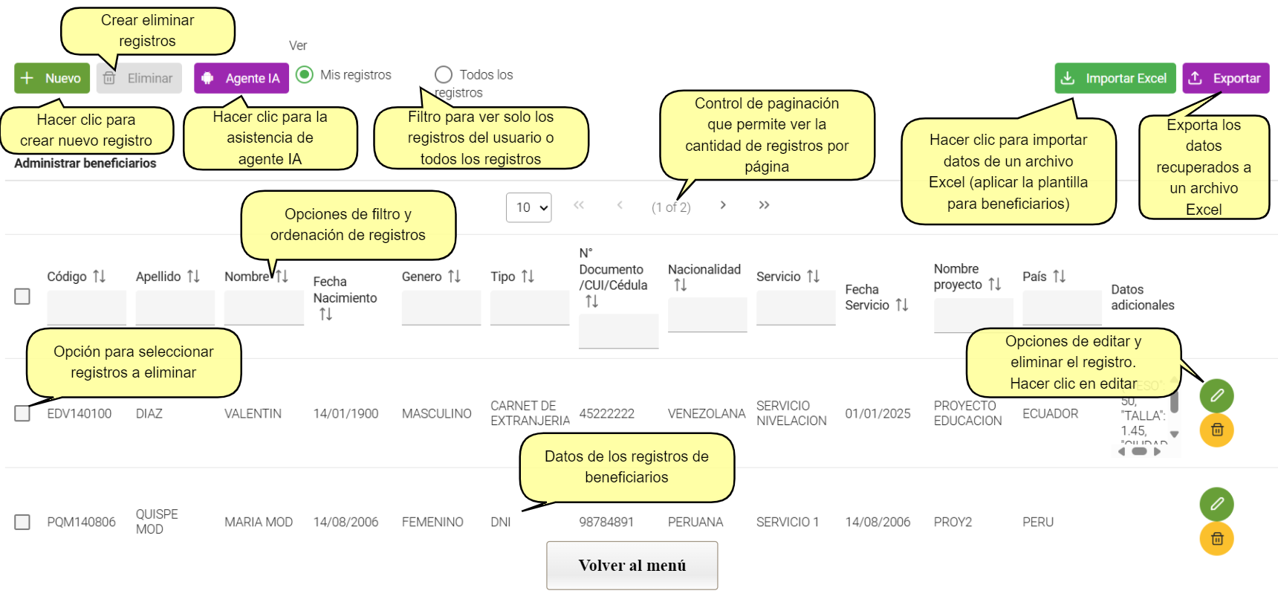Sort records by País column

pos(1060,276)
